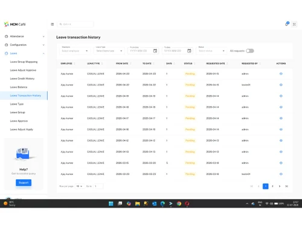Open Microsoft Edge from taskbar
302x227 pixels.
[162, 203]
